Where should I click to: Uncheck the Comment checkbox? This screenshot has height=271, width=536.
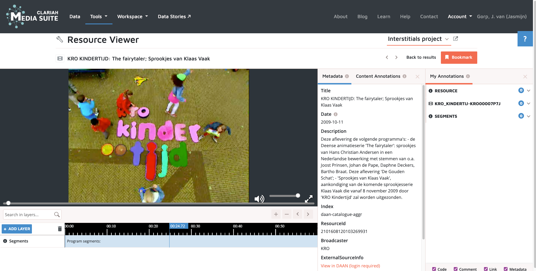coord(456,269)
